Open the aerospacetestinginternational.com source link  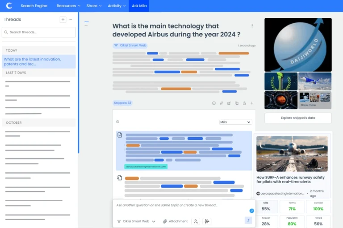click(x=146, y=167)
